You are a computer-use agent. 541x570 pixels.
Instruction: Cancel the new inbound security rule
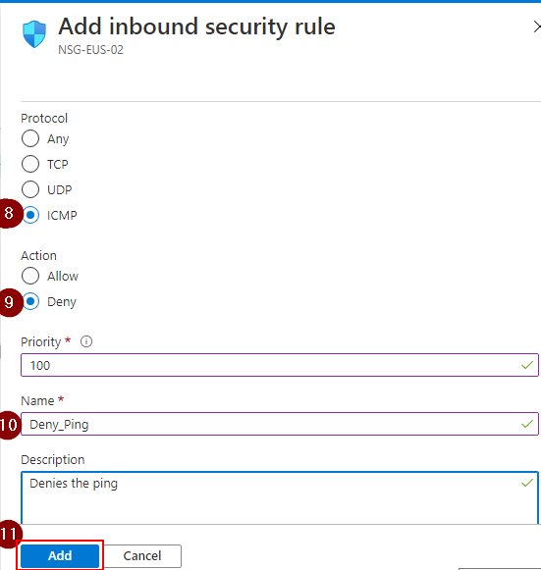tap(142, 556)
